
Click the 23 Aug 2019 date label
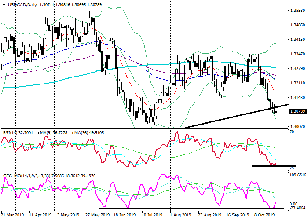[209, 215]
